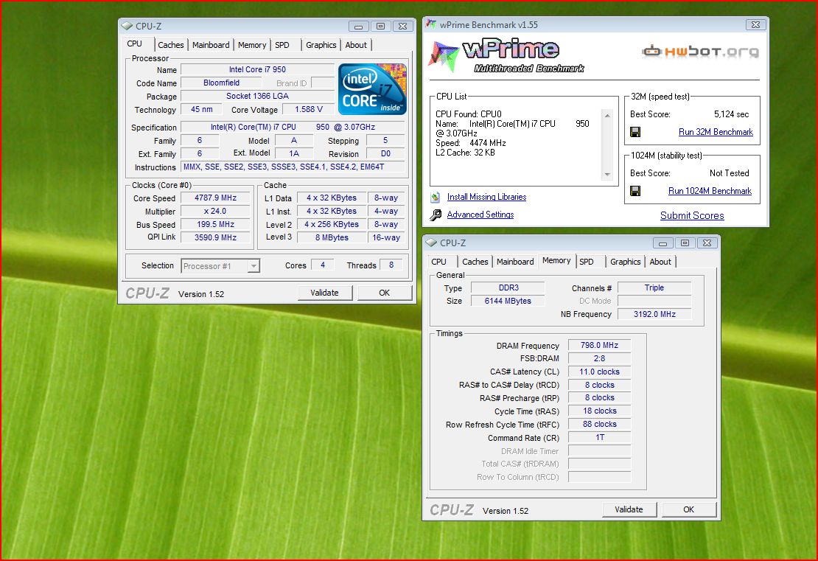Screen dimensions: 818x561
Task: Click the 1024M benchmark save floppy icon
Action: tap(635, 191)
